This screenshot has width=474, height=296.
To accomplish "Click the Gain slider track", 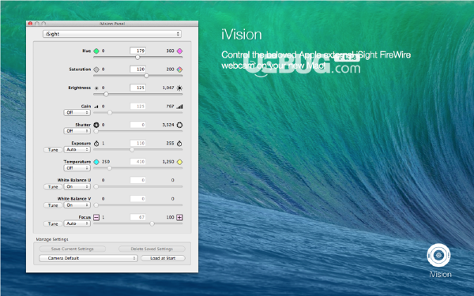I will pyautogui.click(x=137, y=113).
